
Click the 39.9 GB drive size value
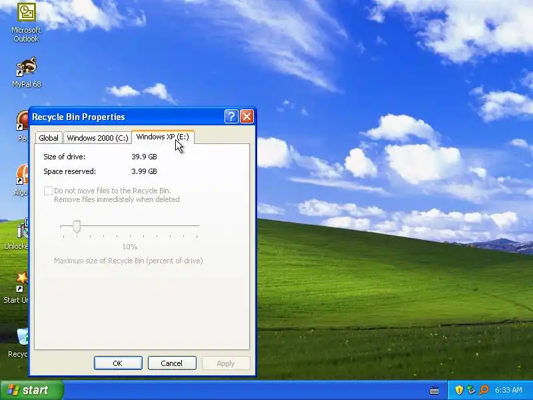coord(144,157)
